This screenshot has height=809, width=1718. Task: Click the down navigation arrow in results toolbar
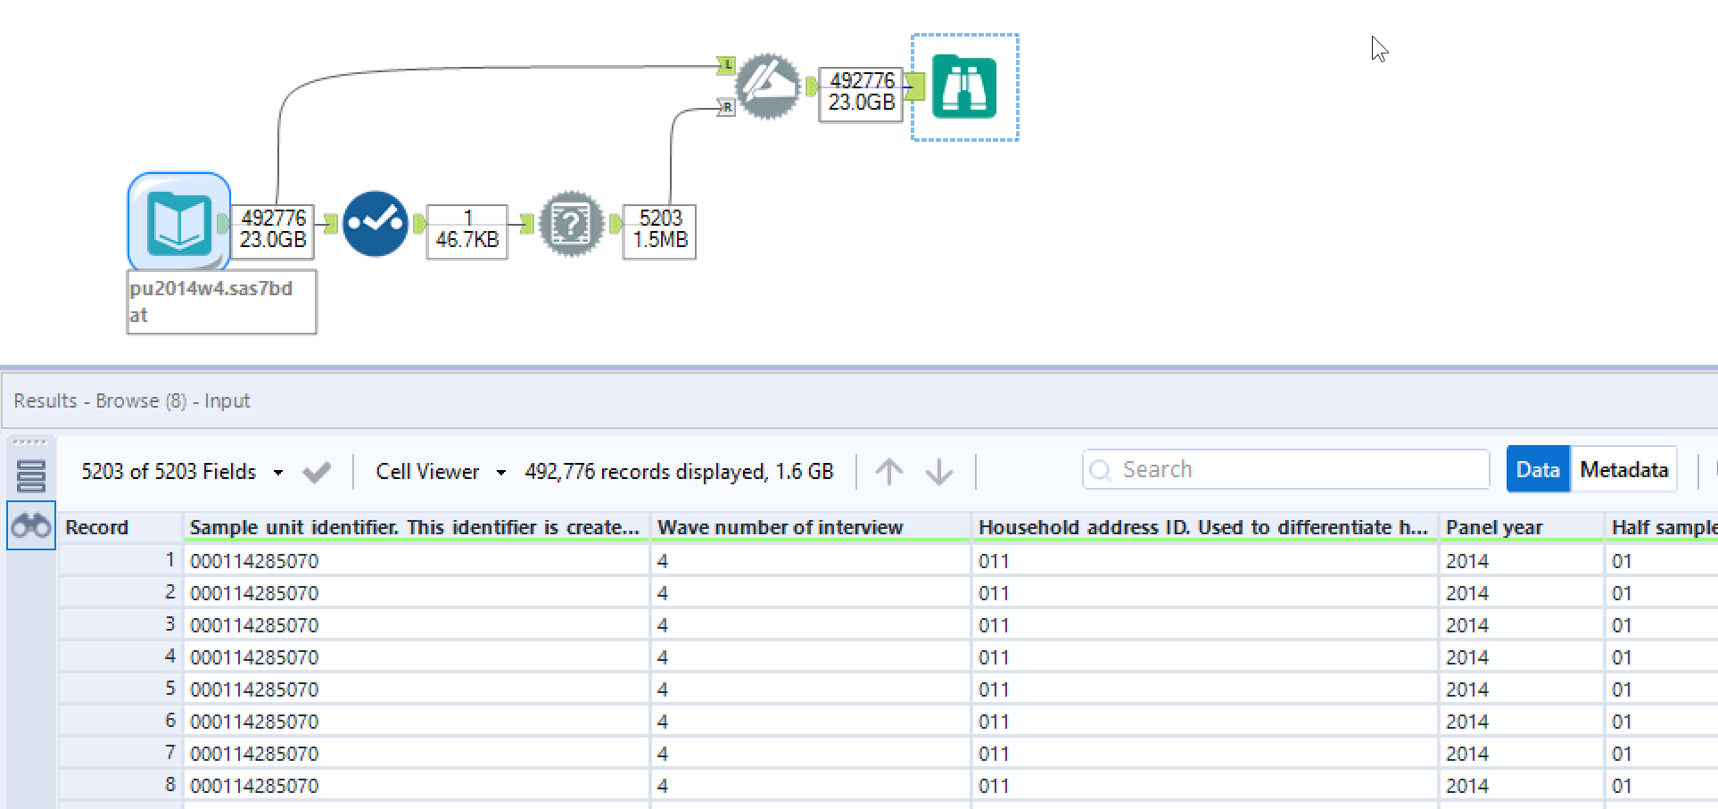(x=939, y=471)
